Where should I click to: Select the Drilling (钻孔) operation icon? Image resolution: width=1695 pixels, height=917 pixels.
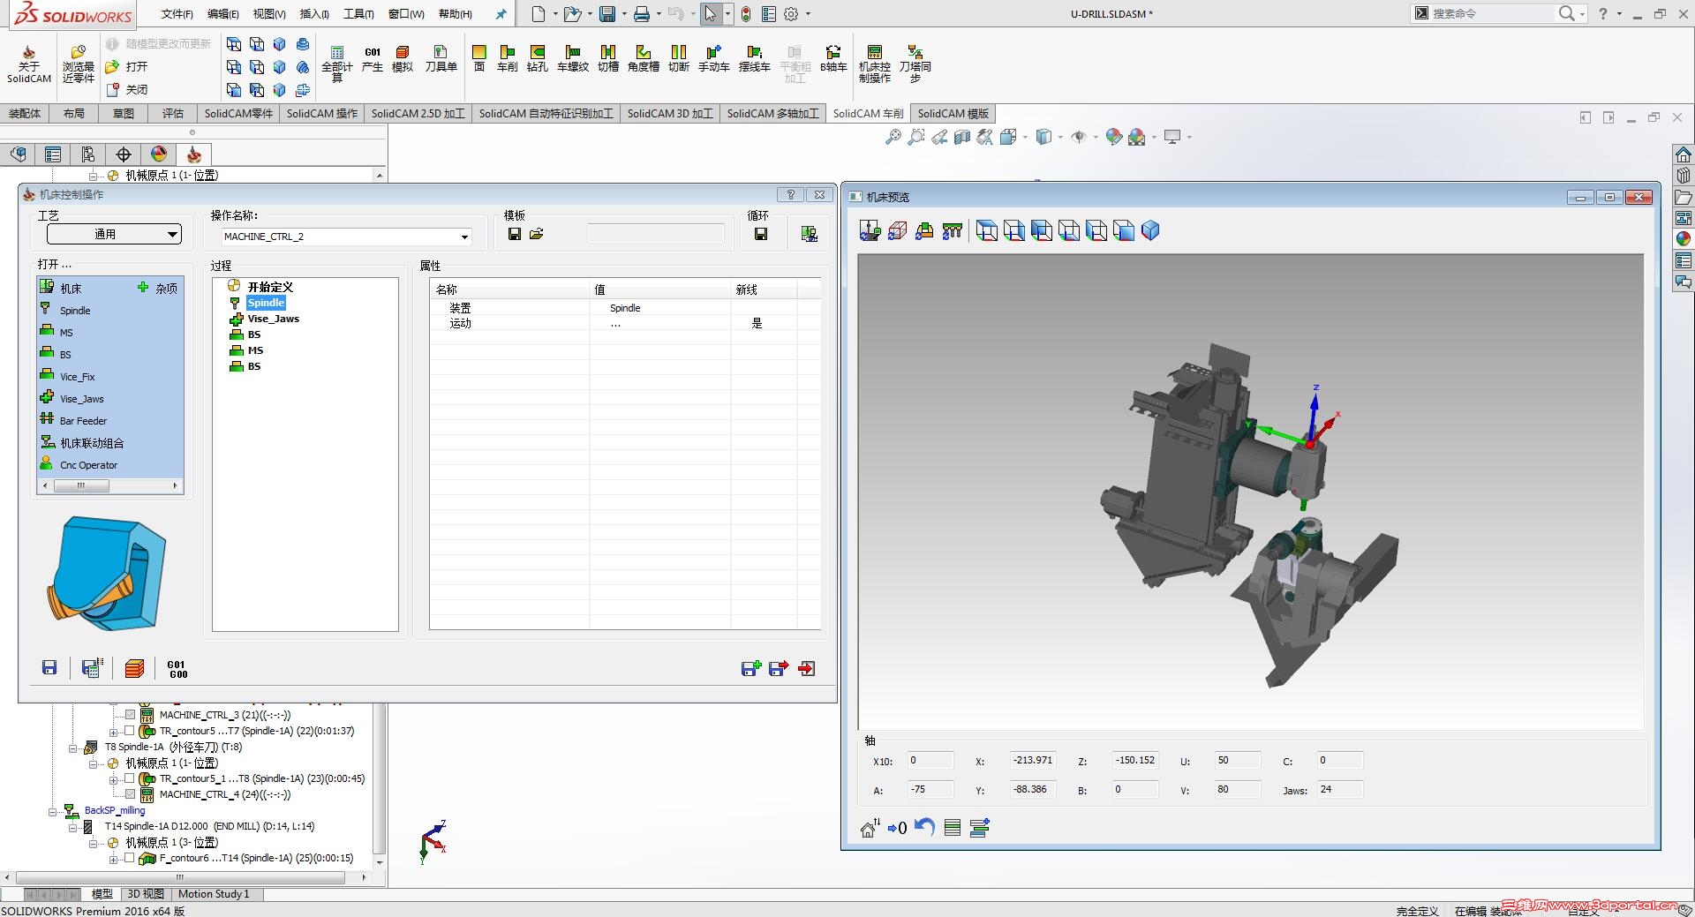tap(538, 59)
